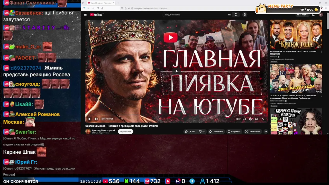Open 2025 РАЗБОР ГОДА video thumbnail
The height and width of the screenshot is (185, 329).
[x=296, y=79]
